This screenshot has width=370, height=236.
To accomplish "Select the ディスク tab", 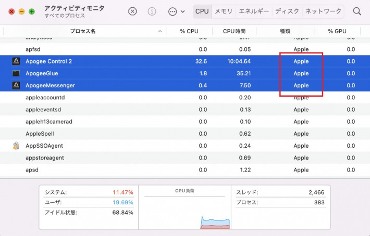I will (x=287, y=11).
